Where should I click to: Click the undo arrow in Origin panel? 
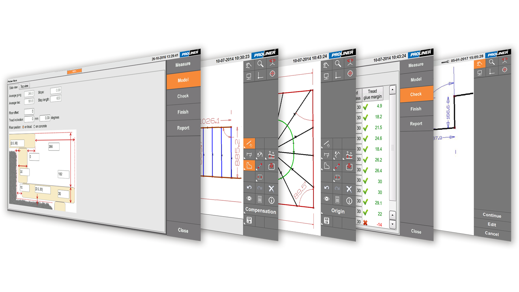pyautogui.click(x=327, y=188)
